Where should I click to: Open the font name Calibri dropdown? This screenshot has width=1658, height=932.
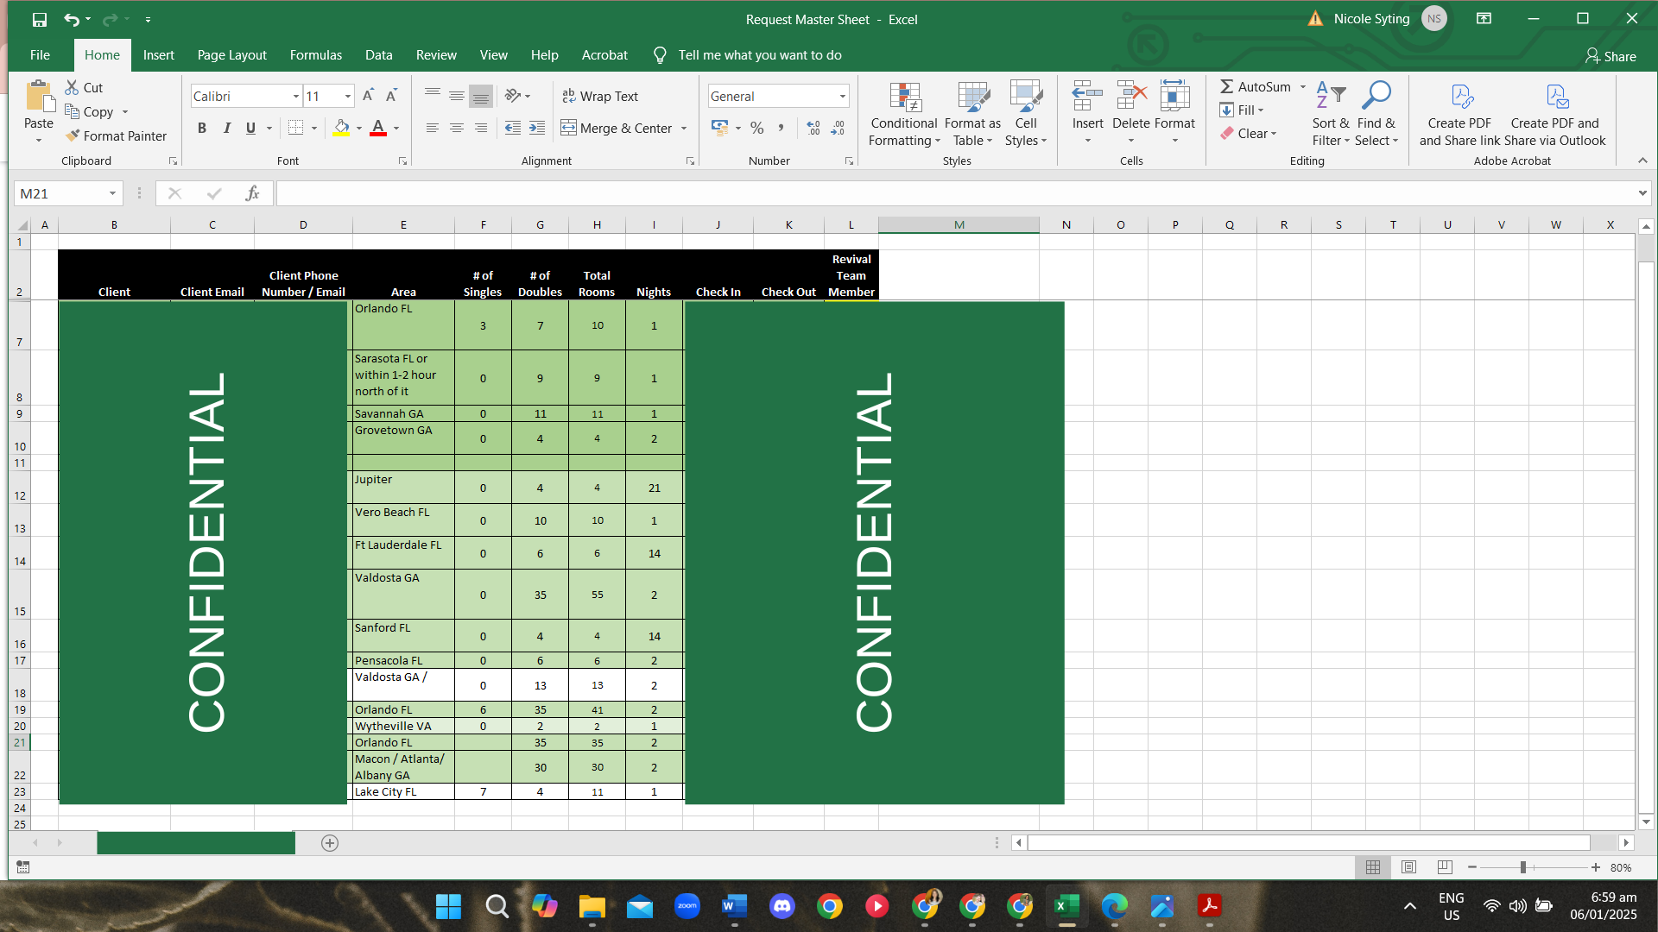click(295, 96)
